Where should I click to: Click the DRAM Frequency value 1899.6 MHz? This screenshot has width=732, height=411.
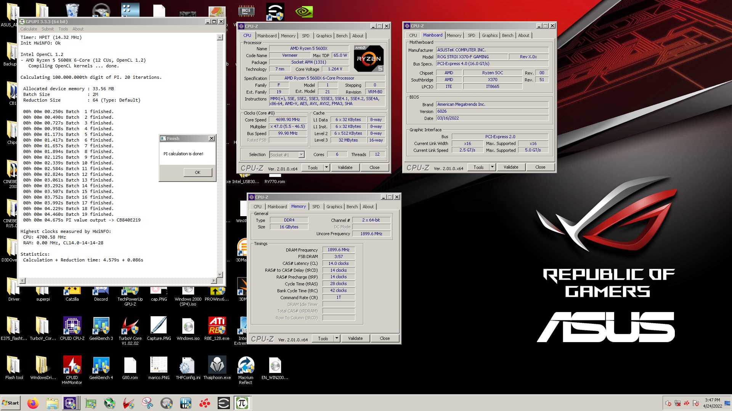tap(339, 250)
